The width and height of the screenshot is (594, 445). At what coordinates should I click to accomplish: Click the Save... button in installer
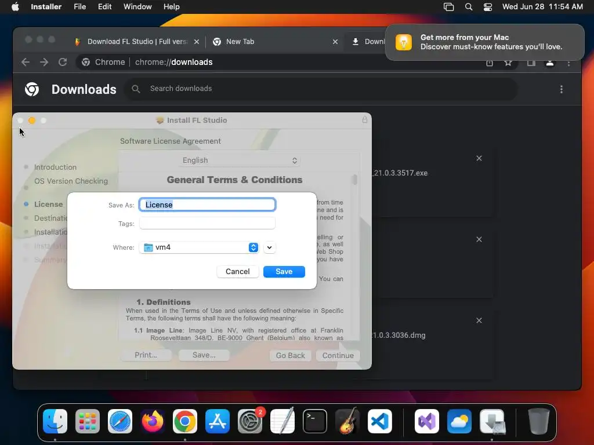[204, 355]
